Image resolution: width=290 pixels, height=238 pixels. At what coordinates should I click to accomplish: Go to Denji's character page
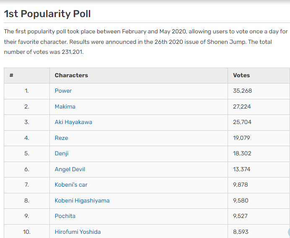62,154
